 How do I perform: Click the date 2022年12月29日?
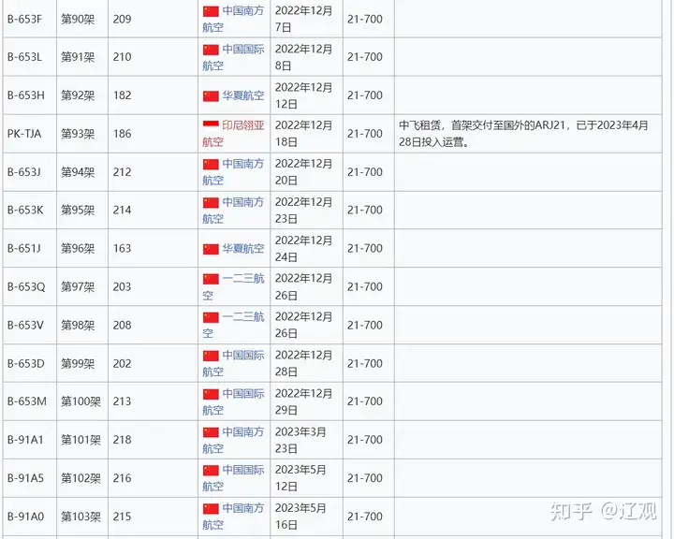click(304, 401)
